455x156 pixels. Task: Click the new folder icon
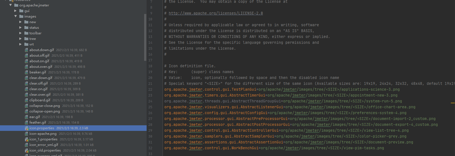tap(26, 22)
